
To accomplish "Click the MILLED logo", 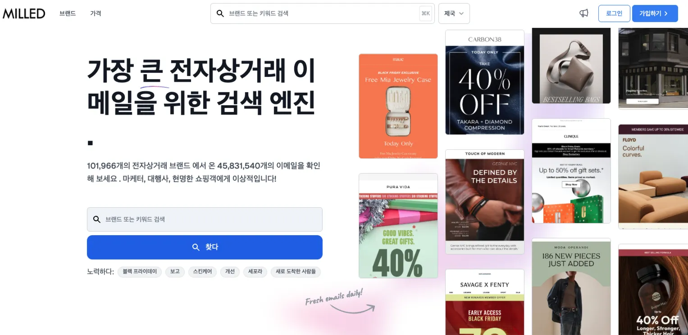I will click(x=24, y=13).
